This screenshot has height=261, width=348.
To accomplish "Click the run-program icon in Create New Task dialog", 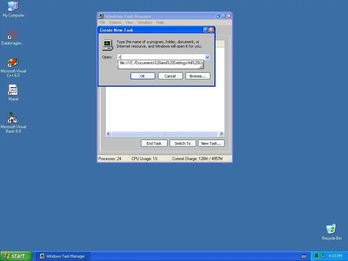I will (108, 45).
